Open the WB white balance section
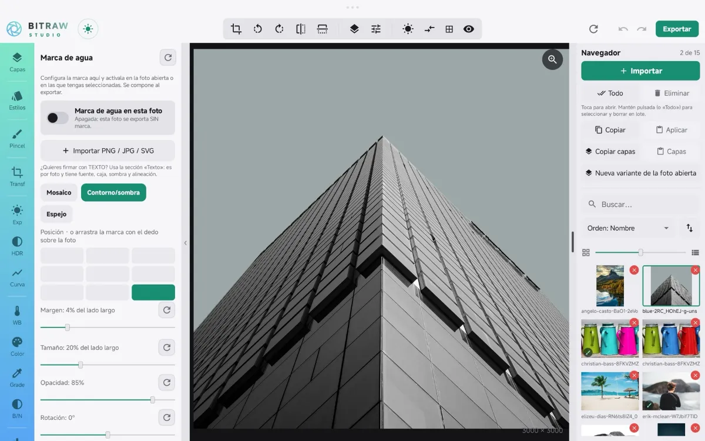 [17, 315]
